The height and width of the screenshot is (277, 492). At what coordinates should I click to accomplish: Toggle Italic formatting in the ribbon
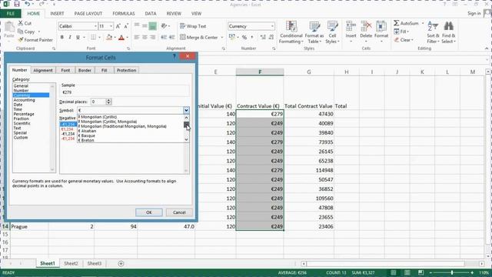point(70,38)
